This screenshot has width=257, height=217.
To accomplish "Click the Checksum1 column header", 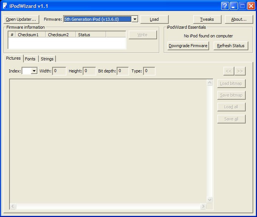I will 31,35.
